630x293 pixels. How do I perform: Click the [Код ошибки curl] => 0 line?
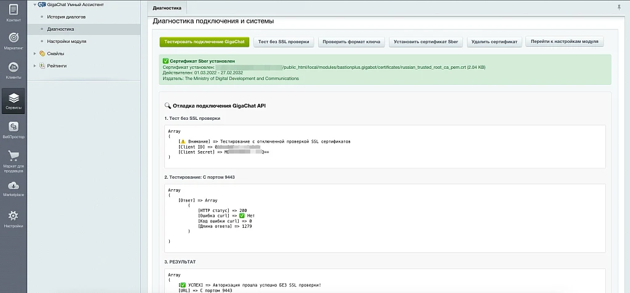tap(225, 221)
